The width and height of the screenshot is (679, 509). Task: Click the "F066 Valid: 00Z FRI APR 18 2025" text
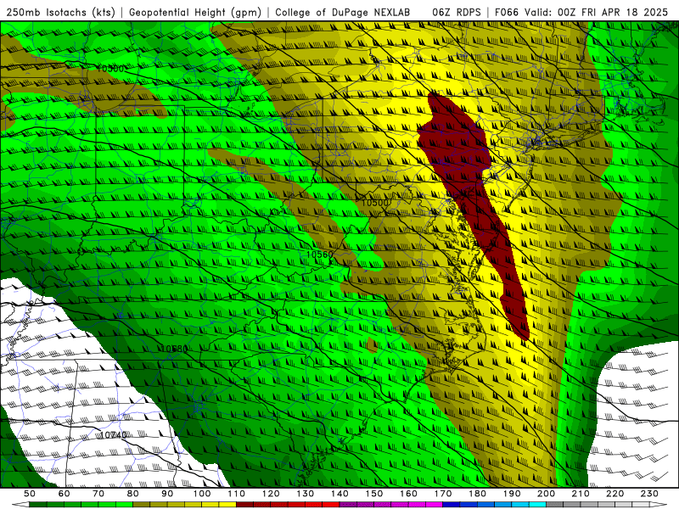click(x=581, y=13)
